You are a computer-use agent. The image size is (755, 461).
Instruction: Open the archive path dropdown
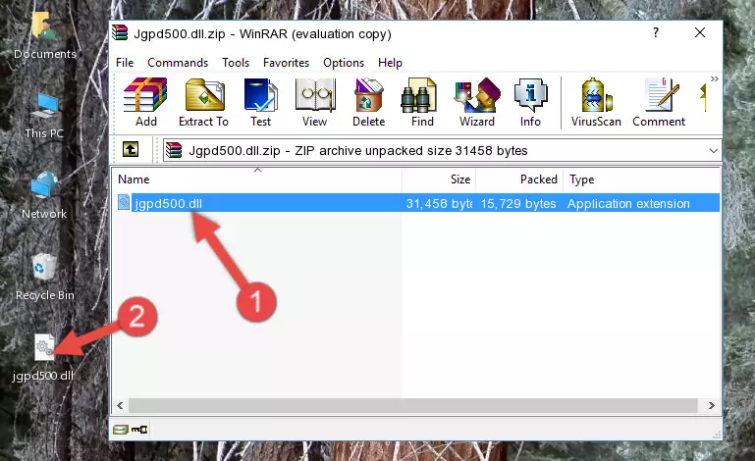click(x=713, y=151)
